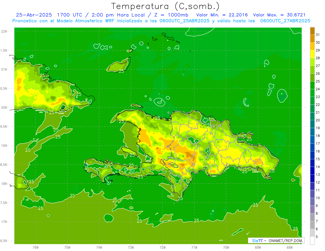Click the 'Temperatura (C,somb.)' map title
This screenshot has width=325, height=251.
click(x=165, y=6)
